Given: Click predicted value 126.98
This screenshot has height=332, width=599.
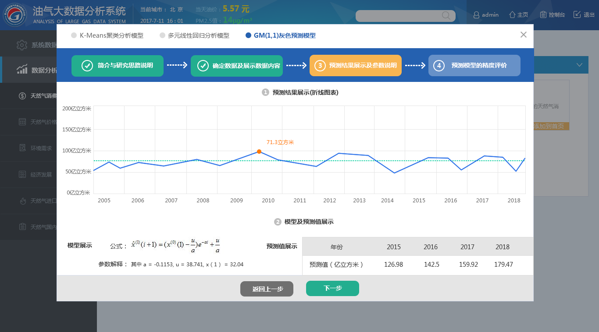Looking at the screenshot, I should tap(394, 265).
